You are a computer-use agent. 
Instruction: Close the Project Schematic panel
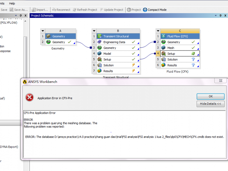click(225, 16)
